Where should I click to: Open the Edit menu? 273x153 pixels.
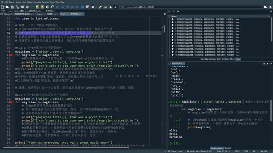(x=6, y=2)
